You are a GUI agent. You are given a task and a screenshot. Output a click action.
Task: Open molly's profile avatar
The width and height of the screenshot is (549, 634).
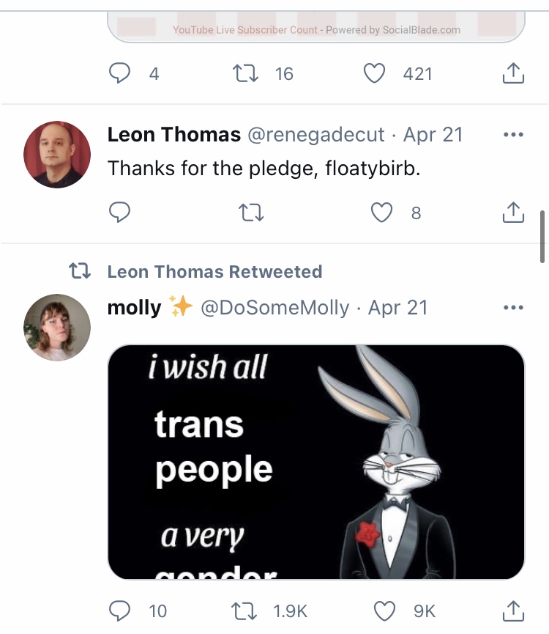(57, 328)
